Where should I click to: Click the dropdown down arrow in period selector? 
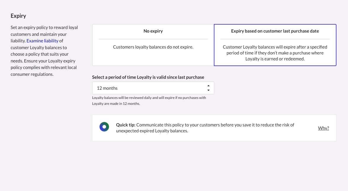click(209, 90)
